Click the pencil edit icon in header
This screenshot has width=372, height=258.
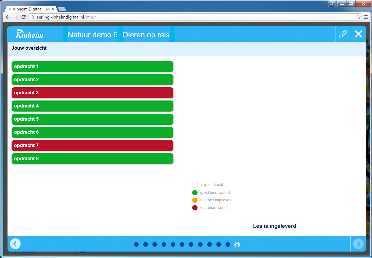pyautogui.click(x=343, y=34)
